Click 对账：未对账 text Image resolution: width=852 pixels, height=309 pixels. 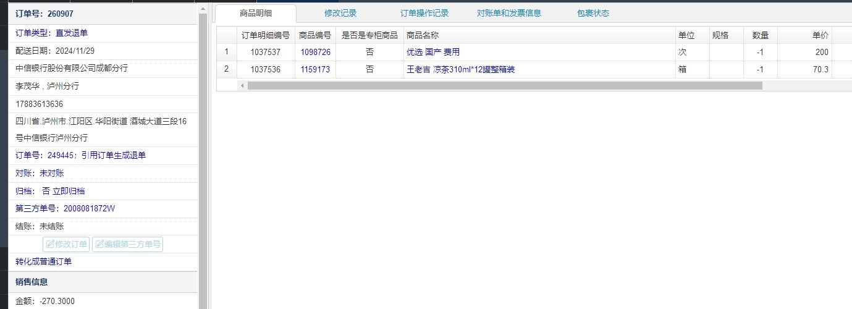point(40,173)
